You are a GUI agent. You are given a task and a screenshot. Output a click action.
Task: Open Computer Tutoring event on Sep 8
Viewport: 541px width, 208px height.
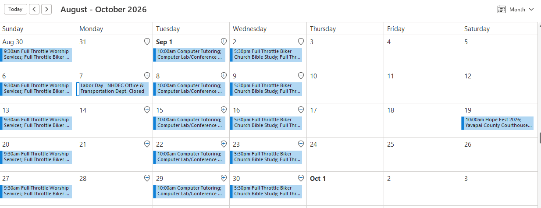tap(189, 89)
